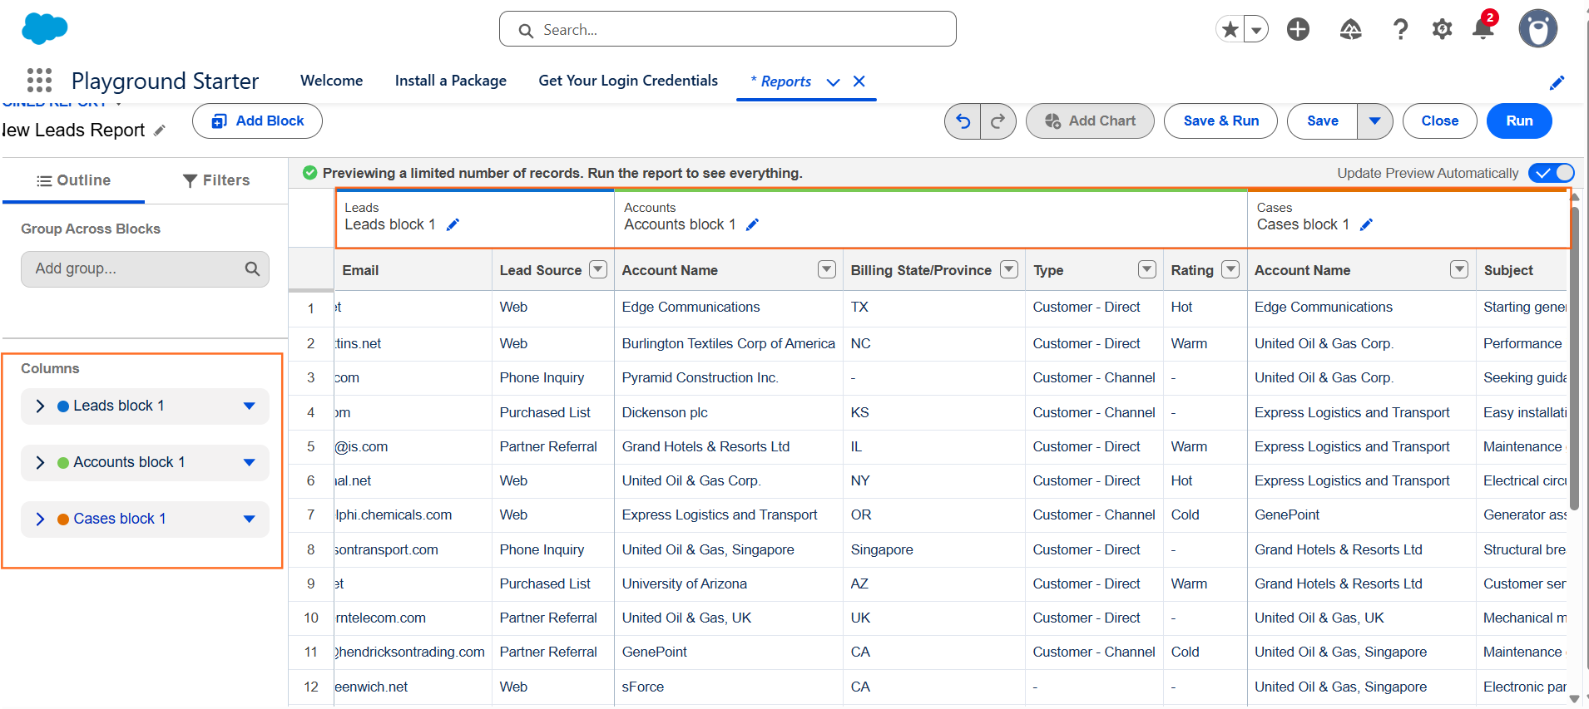Click the Add Block button
This screenshot has width=1589, height=709.
[x=257, y=121]
